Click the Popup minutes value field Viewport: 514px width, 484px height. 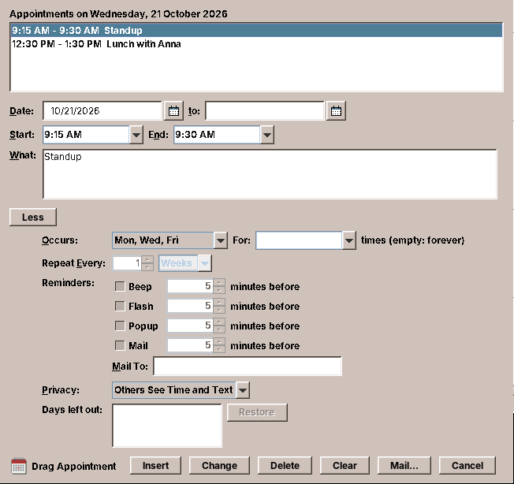[190, 326]
